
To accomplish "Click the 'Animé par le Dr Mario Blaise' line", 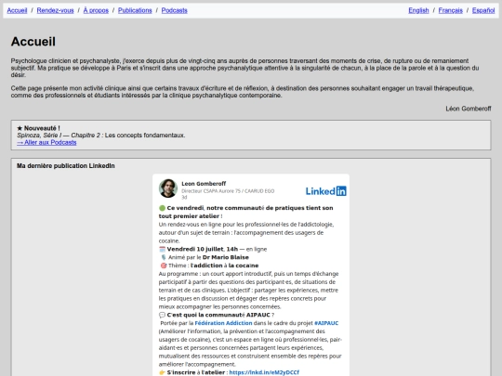I will point(208,257).
